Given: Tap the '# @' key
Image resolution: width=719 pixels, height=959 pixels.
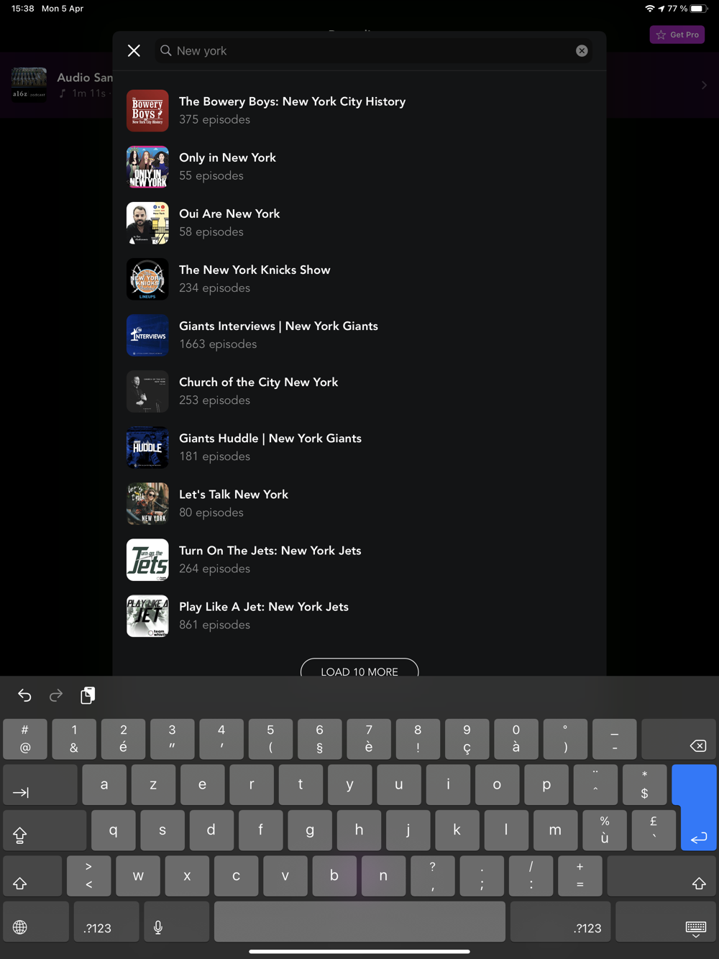Looking at the screenshot, I should (25, 739).
